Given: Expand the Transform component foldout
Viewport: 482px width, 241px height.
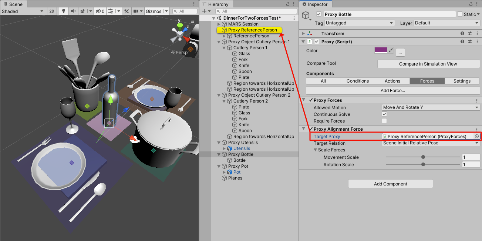Looking at the screenshot, I should [x=304, y=34].
